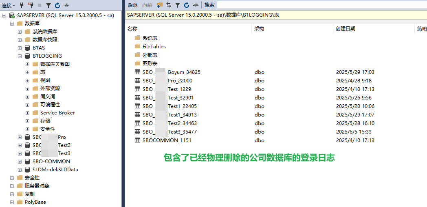Screen dimensions: 427x207
Task: Refresh Object Explorer using circular arrow icon
Action: point(57,5)
